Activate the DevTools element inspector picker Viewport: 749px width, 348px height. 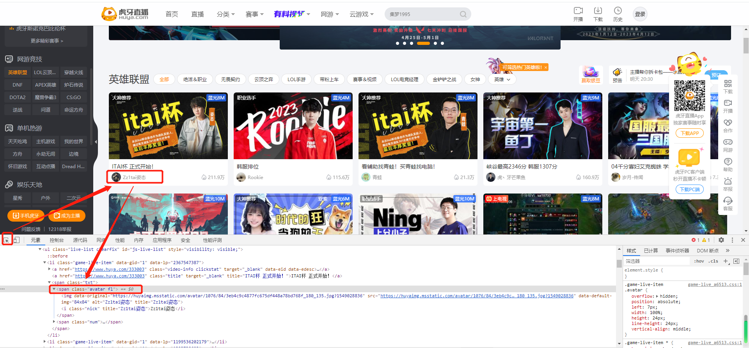coord(7,240)
